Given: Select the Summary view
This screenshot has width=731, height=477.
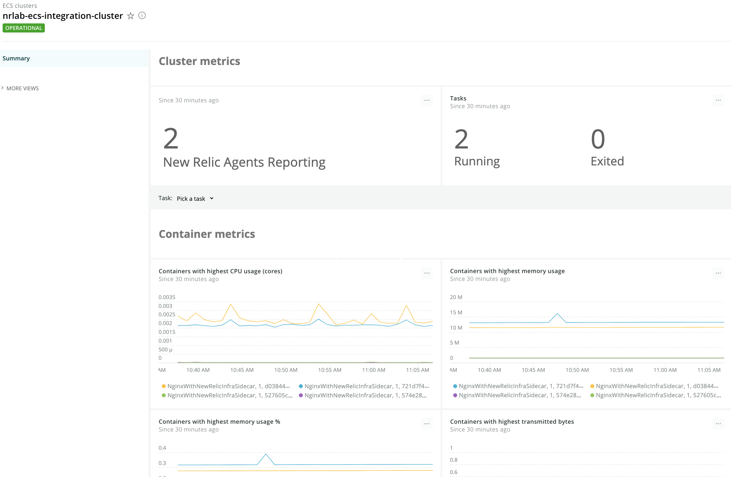Looking at the screenshot, I should click(74, 58).
